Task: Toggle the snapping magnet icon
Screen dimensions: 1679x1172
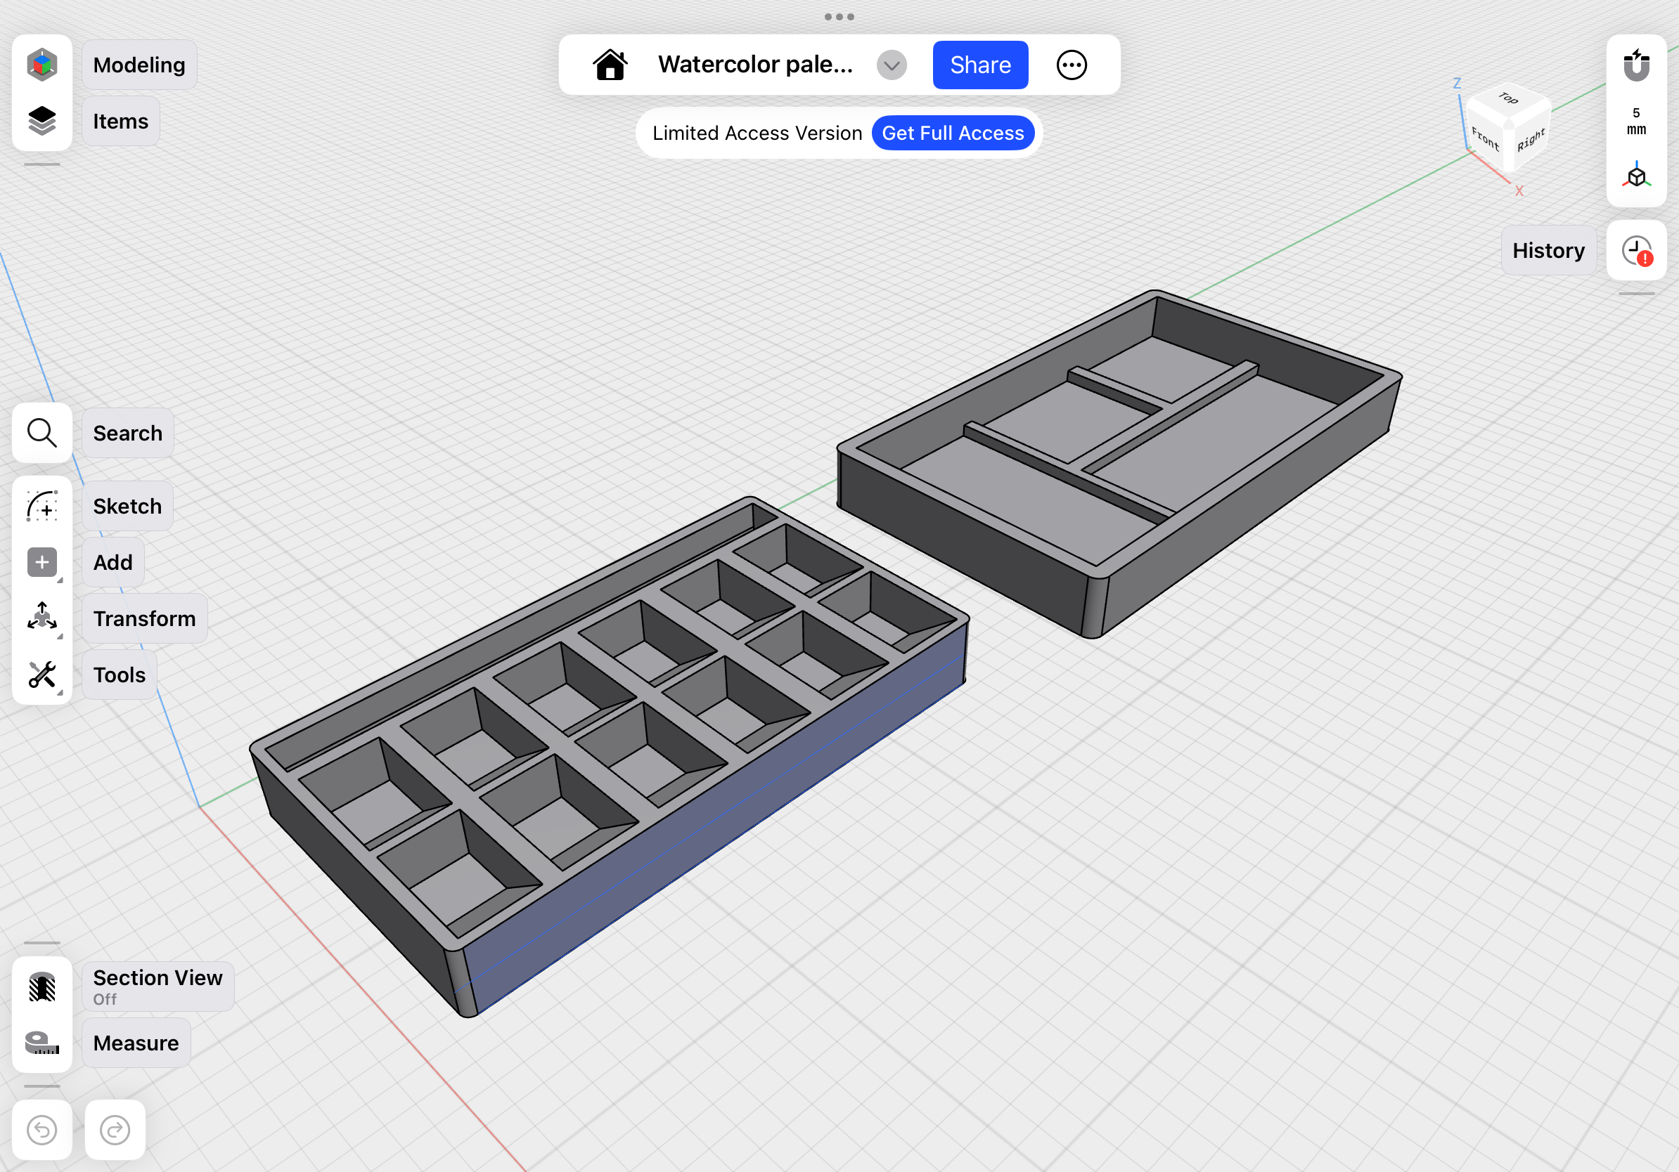Action: 1637,65
